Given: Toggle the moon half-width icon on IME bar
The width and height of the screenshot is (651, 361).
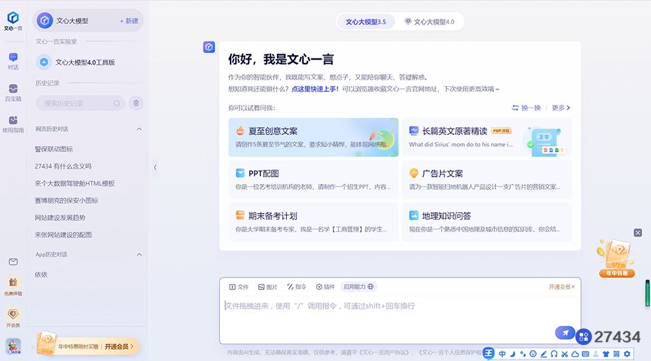Looking at the screenshot, I should tap(513, 354).
